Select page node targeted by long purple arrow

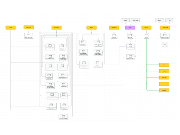click(64, 85)
